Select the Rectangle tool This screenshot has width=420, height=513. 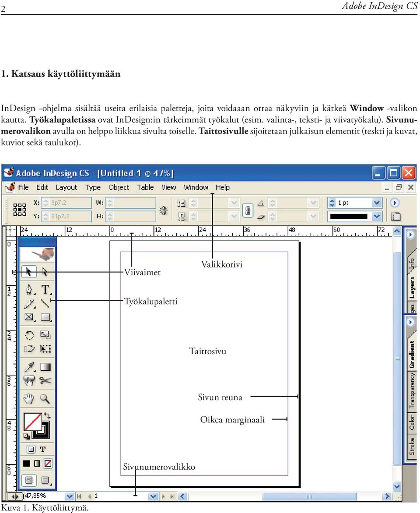pos(45,317)
